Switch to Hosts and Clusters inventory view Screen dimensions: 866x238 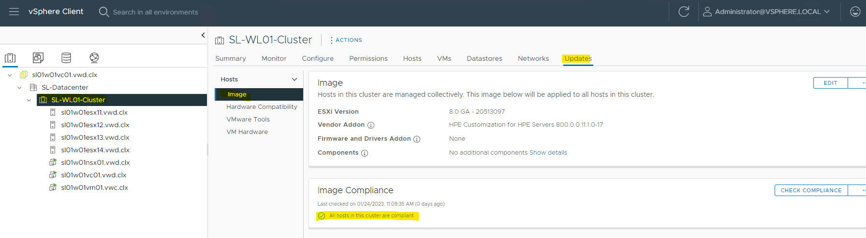coord(10,58)
